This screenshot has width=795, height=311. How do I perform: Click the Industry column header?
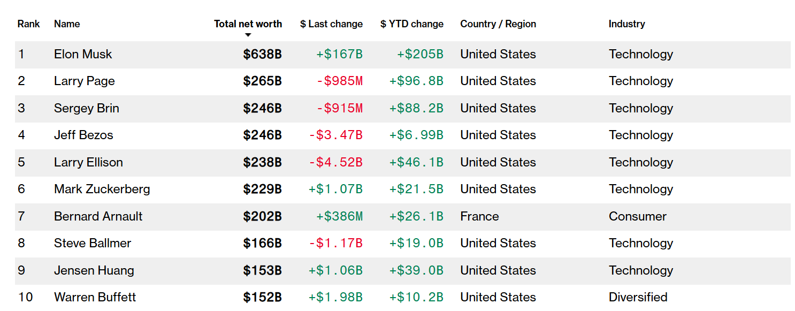(x=626, y=24)
